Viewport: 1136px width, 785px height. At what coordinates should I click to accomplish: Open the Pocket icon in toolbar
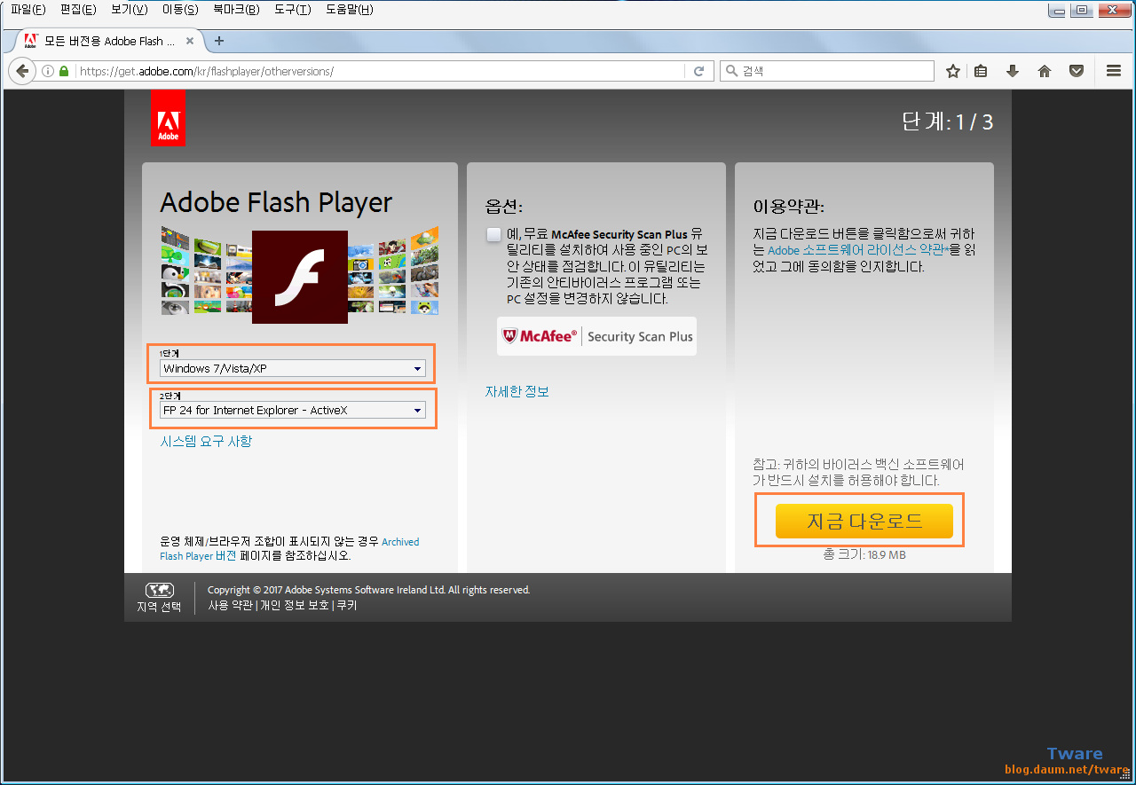pos(1077,71)
